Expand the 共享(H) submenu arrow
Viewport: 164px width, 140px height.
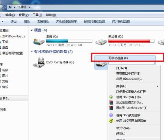coord(157,86)
